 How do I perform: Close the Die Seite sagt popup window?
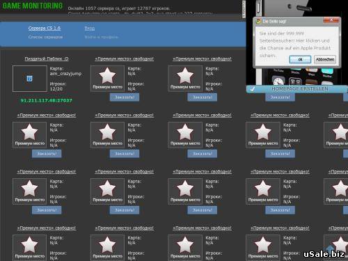coord(331,20)
